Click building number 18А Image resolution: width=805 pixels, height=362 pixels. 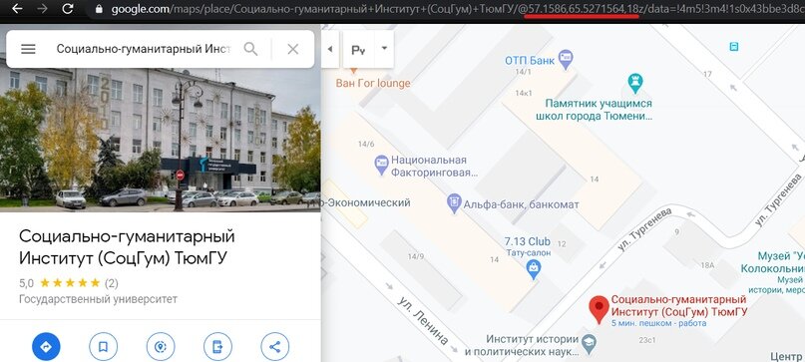[x=708, y=265]
